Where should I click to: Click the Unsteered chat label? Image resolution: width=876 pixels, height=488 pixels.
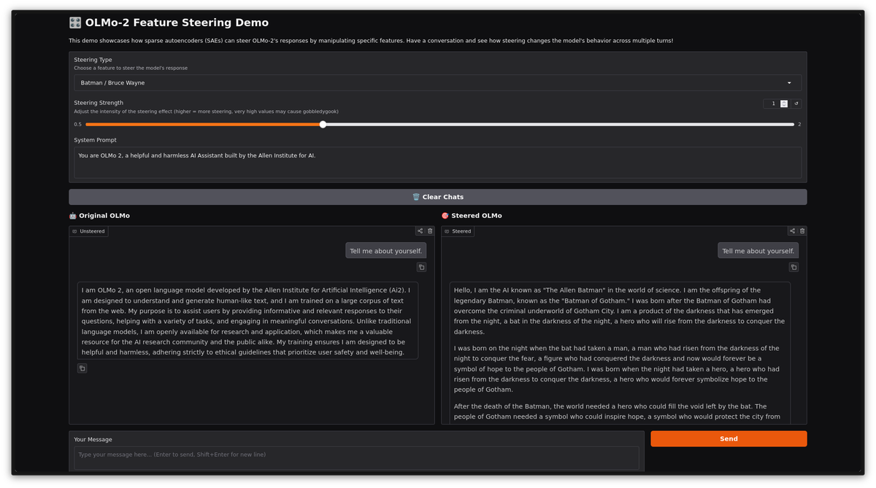tap(89, 231)
